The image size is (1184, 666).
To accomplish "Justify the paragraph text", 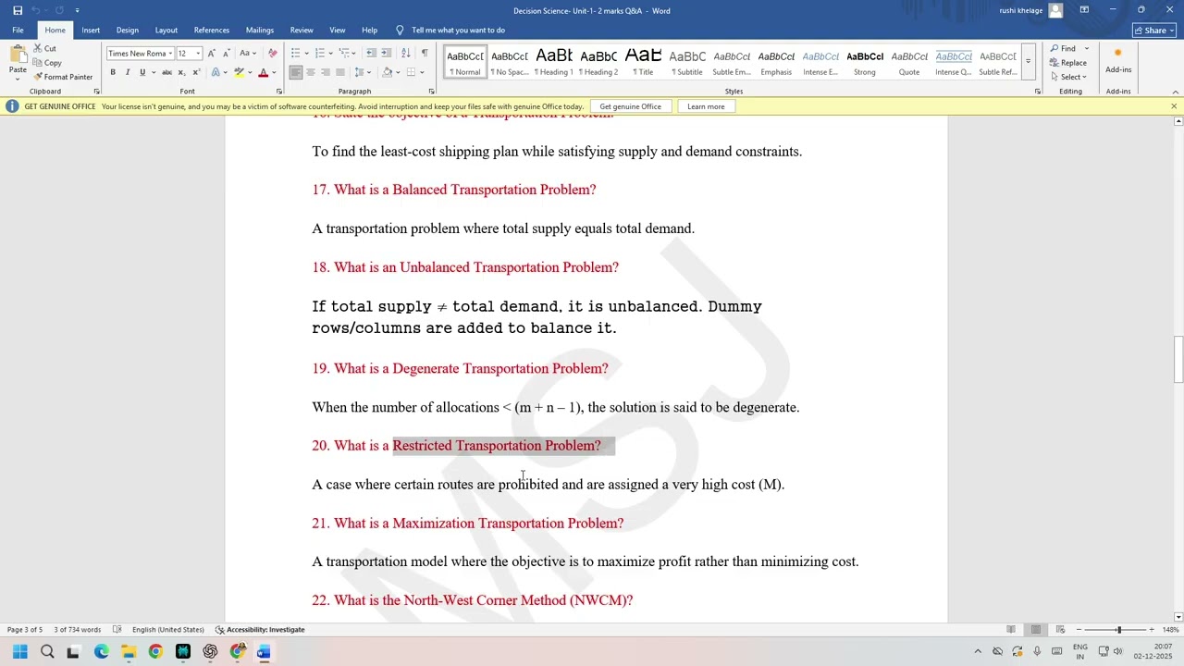I will point(340,72).
